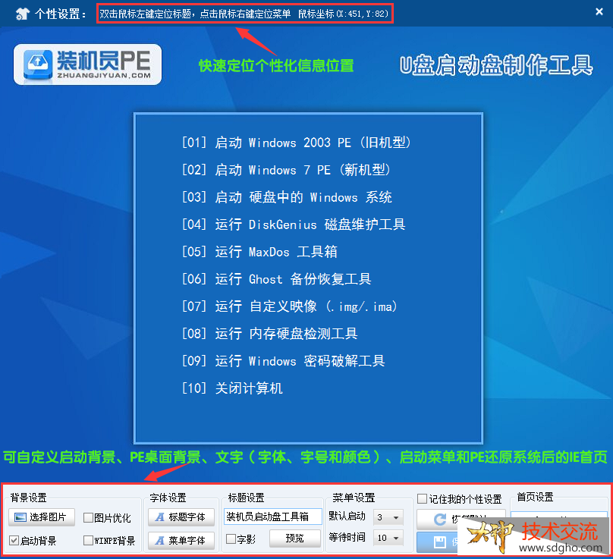
Task: Choose [03] 启动 硬盘中的 Windows 系统
Action: 287,197
